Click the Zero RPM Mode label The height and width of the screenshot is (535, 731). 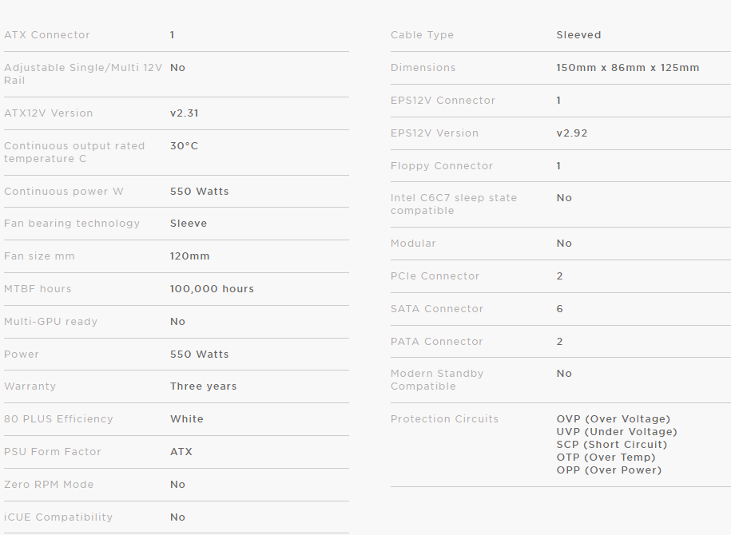49,485
